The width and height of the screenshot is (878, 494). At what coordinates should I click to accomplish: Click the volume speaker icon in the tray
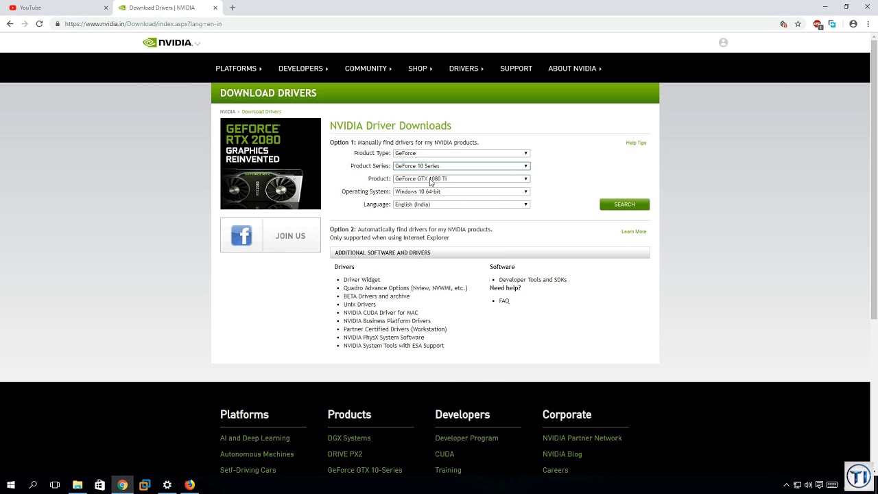808,485
